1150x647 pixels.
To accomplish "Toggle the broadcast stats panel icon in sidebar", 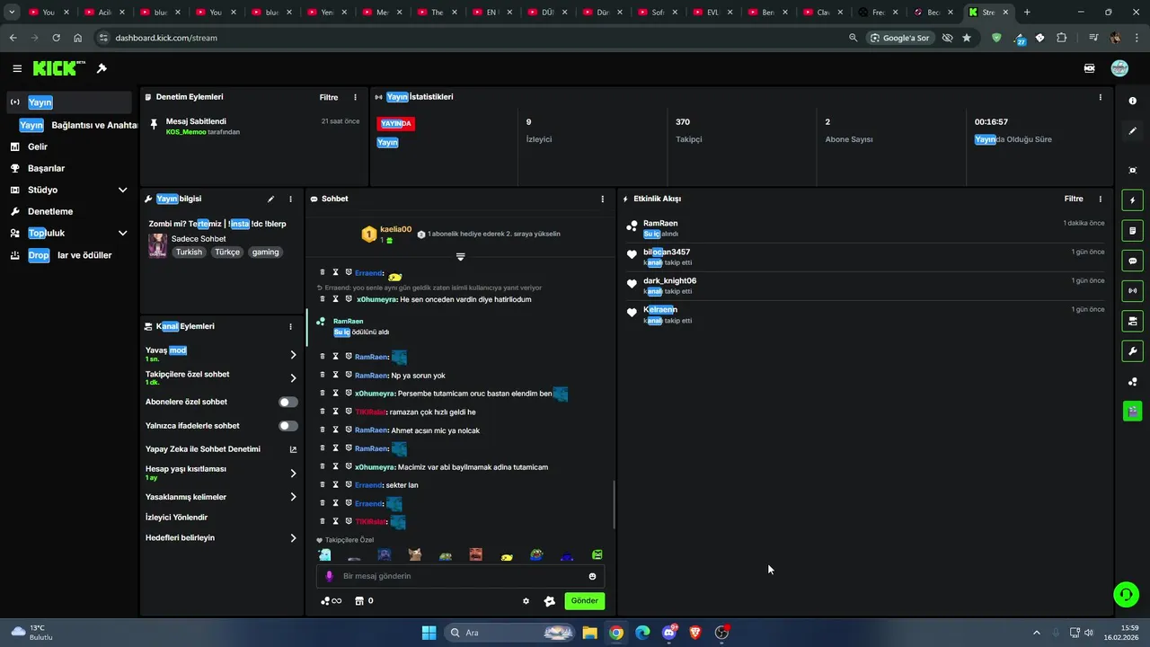I will tap(1132, 291).
